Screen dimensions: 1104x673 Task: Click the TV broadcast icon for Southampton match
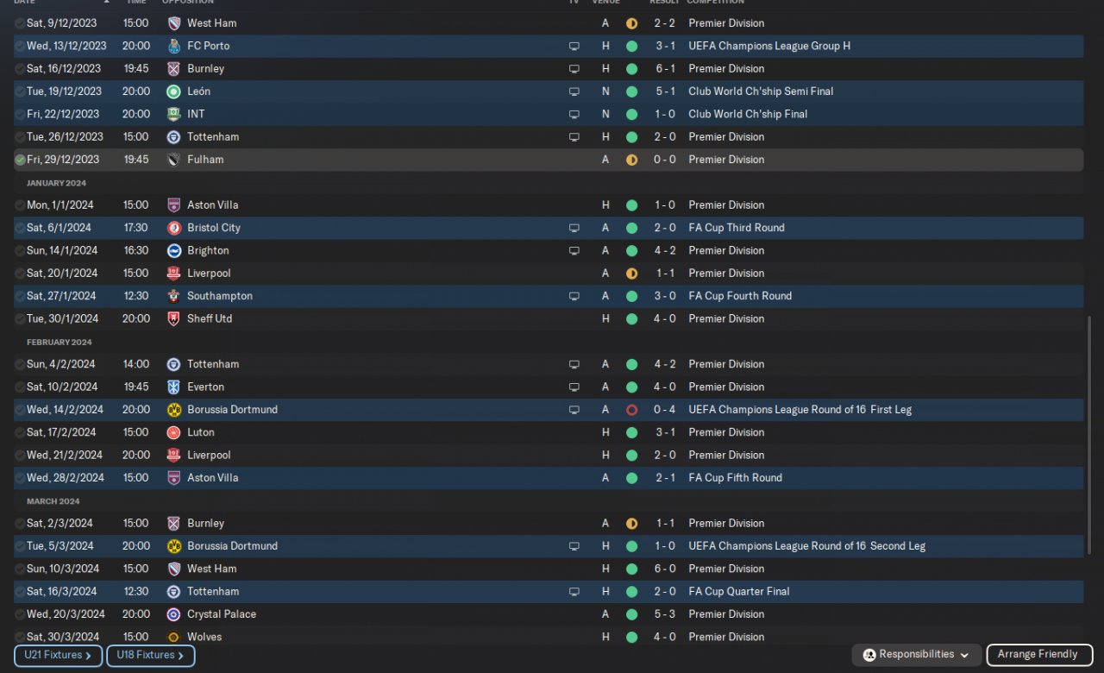tap(574, 296)
